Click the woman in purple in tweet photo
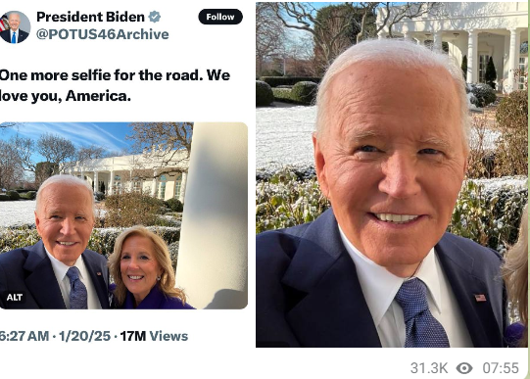The width and height of the screenshot is (530, 379). (146, 268)
